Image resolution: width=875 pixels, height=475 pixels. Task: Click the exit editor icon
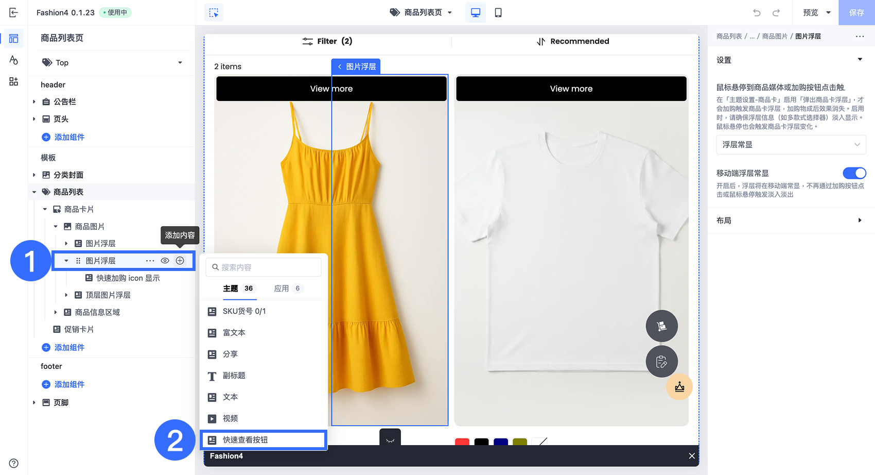tap(14, 12)
